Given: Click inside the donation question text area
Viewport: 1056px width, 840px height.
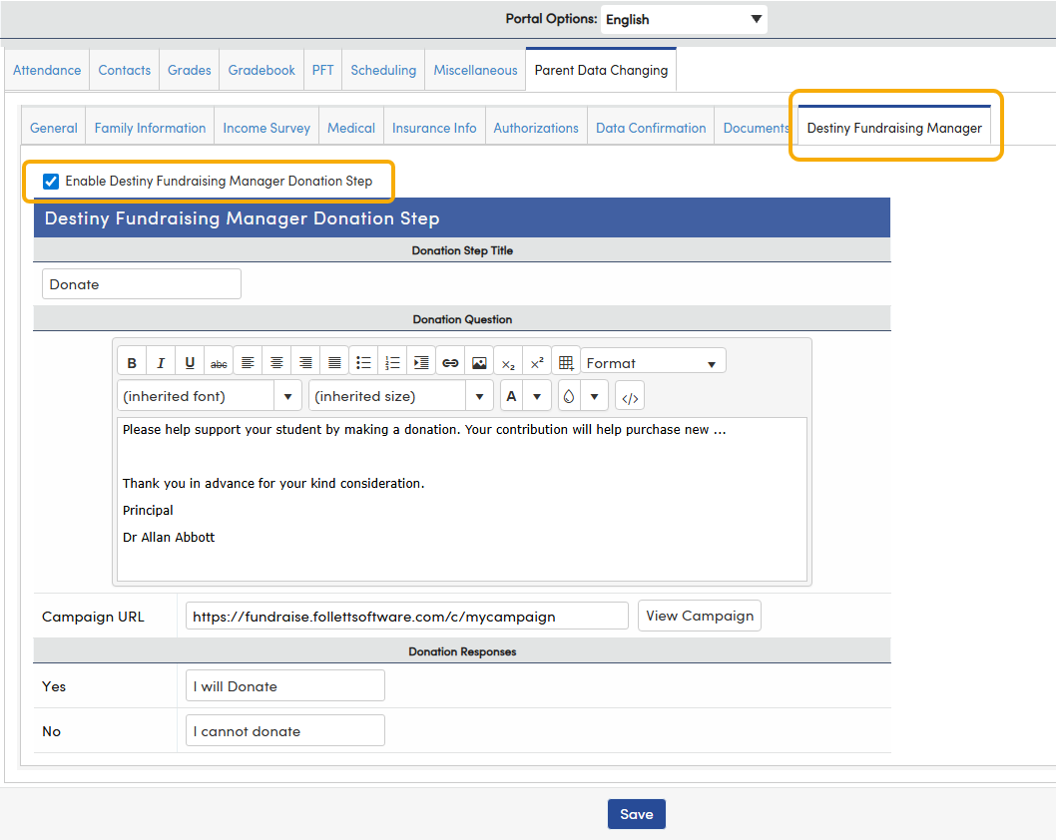Looking at the screenshot, I should coord(462,499).
